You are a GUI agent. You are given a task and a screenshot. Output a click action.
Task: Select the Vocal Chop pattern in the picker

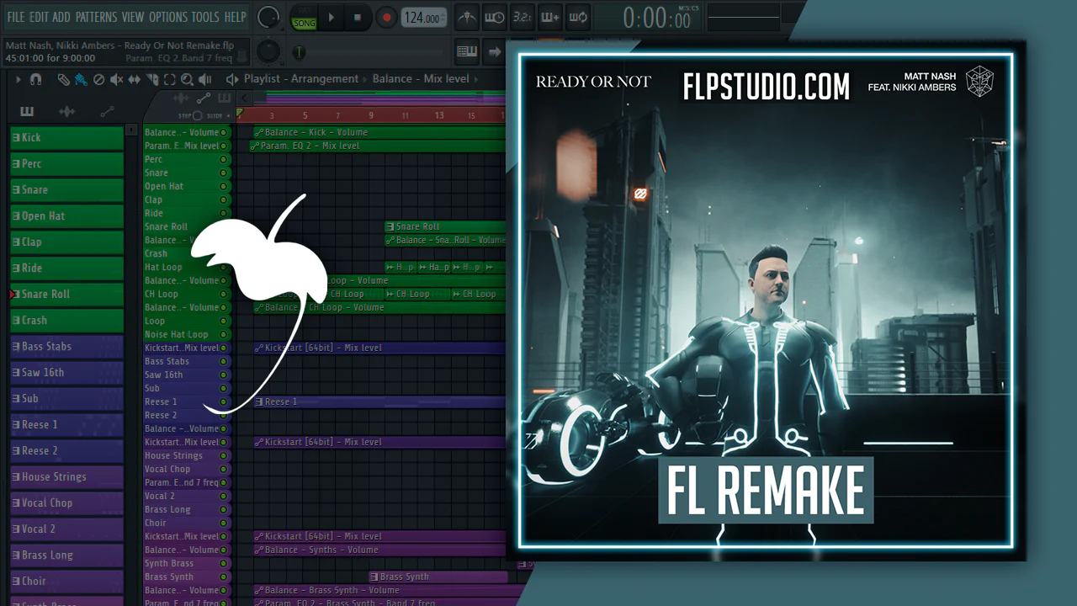(66, 502)
